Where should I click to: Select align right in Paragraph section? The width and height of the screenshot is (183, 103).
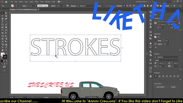pyautogui.click(x=163, y=76)
